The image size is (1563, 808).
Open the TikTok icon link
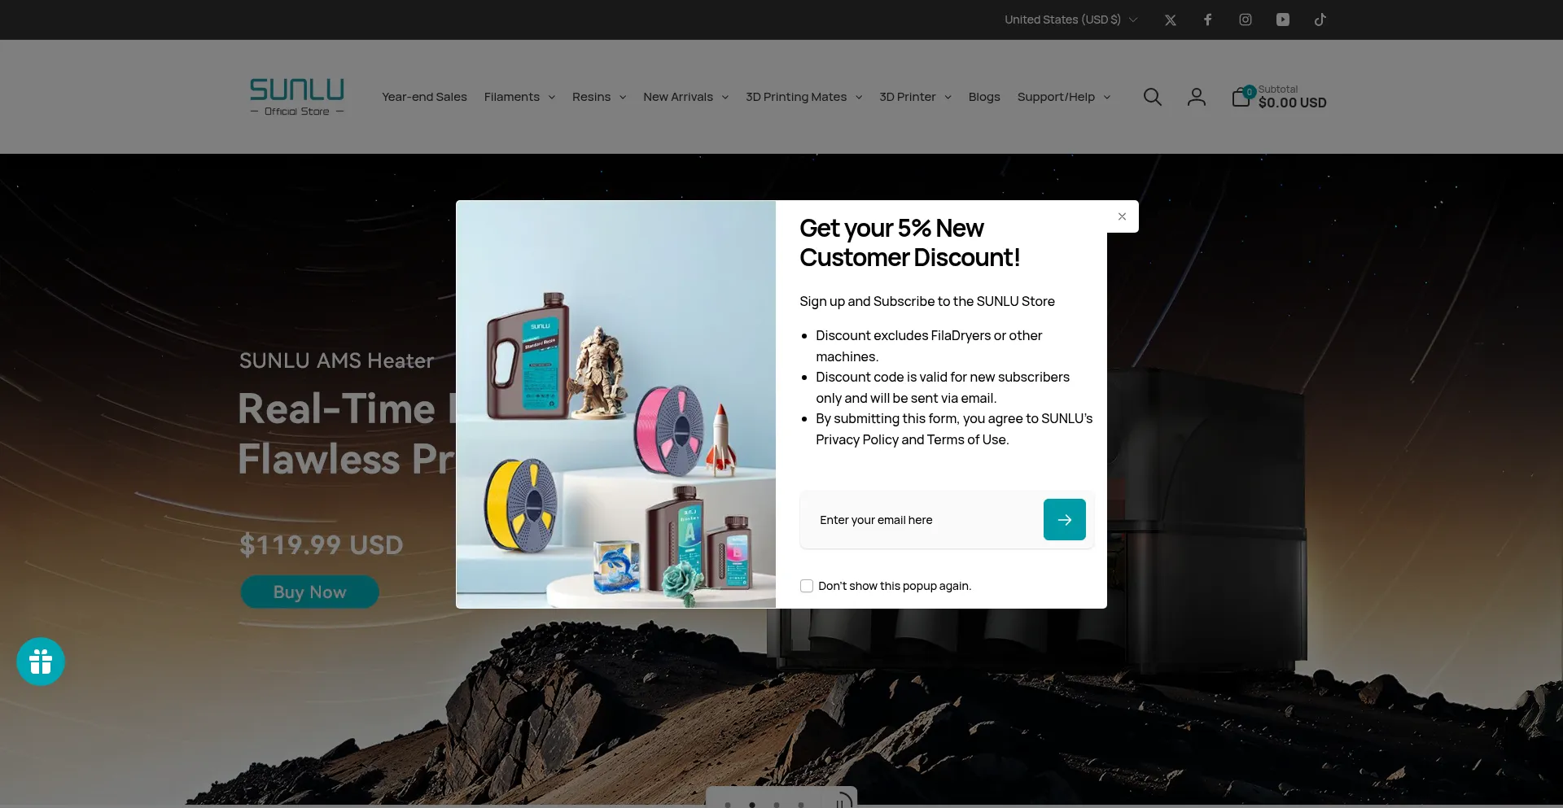coord(1320,20)
